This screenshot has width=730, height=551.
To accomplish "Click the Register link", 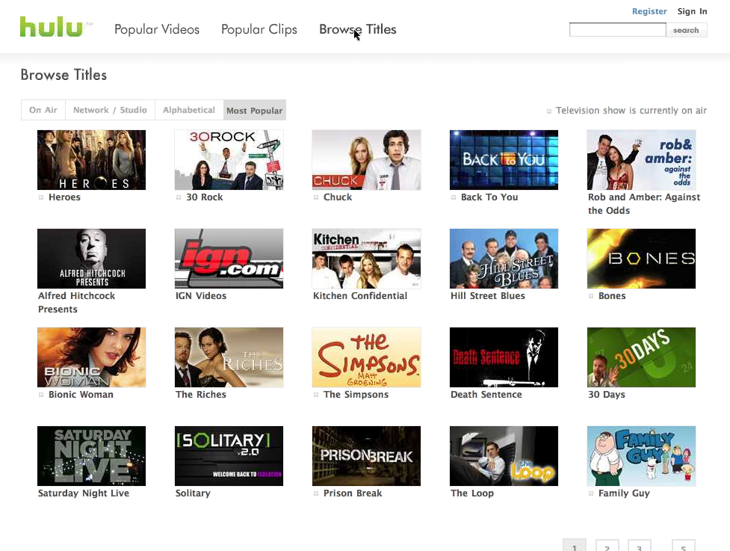I will pos(649,11).
